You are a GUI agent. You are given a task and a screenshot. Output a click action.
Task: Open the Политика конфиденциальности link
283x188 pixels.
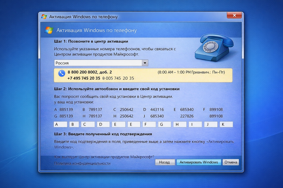(82, 163)
